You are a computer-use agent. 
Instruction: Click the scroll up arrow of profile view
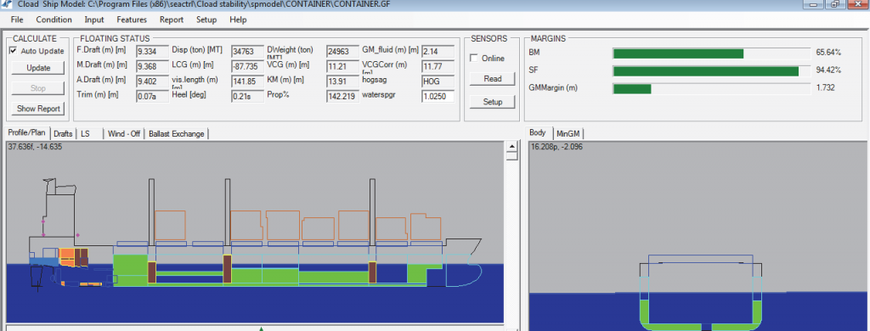coord(511,146)
